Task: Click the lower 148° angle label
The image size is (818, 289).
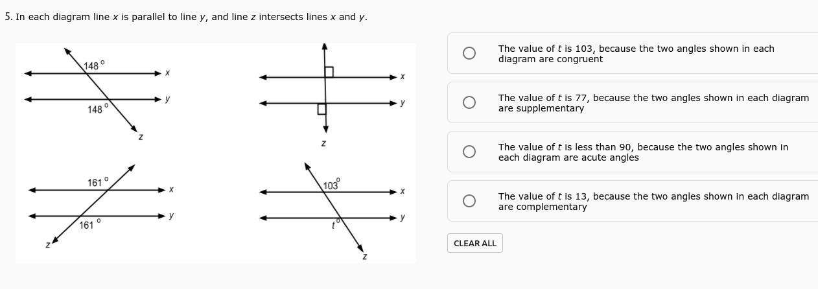Action: click(x=97, y=110)
